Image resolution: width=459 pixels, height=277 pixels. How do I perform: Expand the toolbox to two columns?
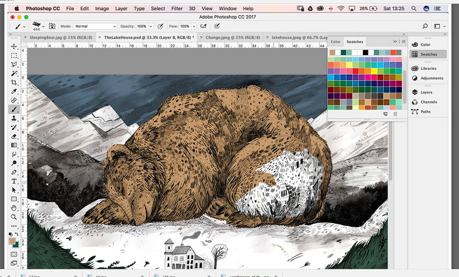(11, 34)
